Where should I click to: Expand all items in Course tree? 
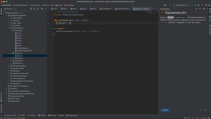34,9
